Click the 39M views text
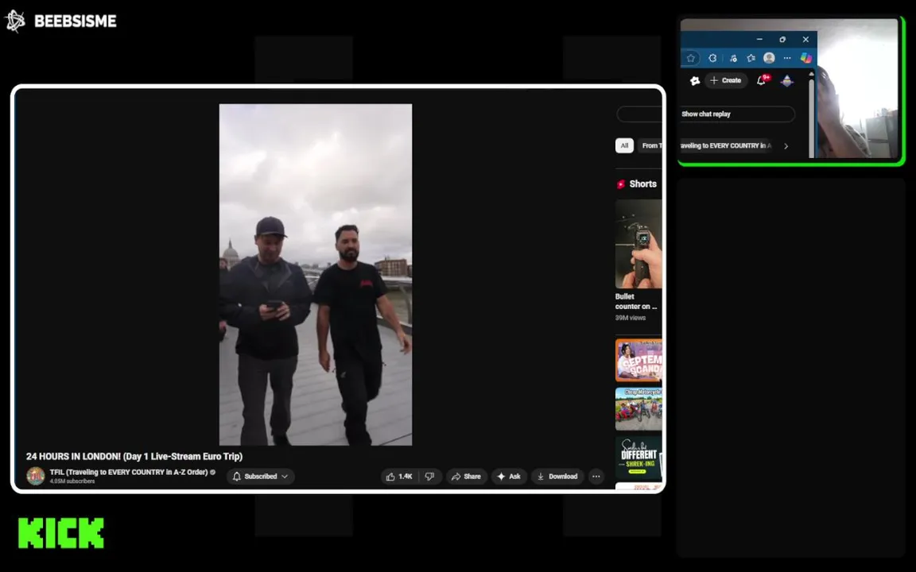This screenshot has width=916, height=572. (631, 318)
